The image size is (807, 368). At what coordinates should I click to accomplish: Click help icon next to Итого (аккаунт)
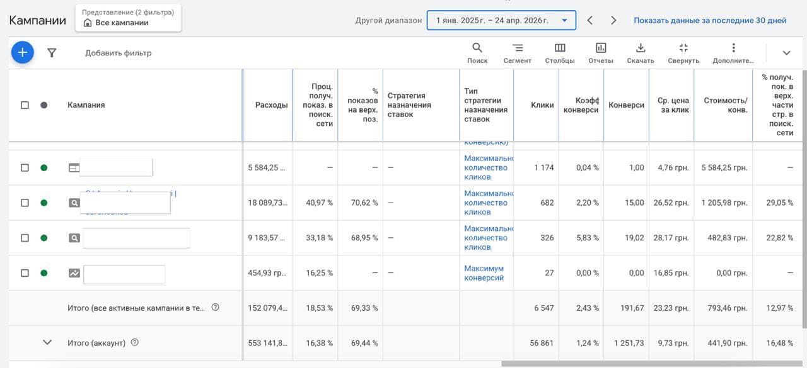134,343
